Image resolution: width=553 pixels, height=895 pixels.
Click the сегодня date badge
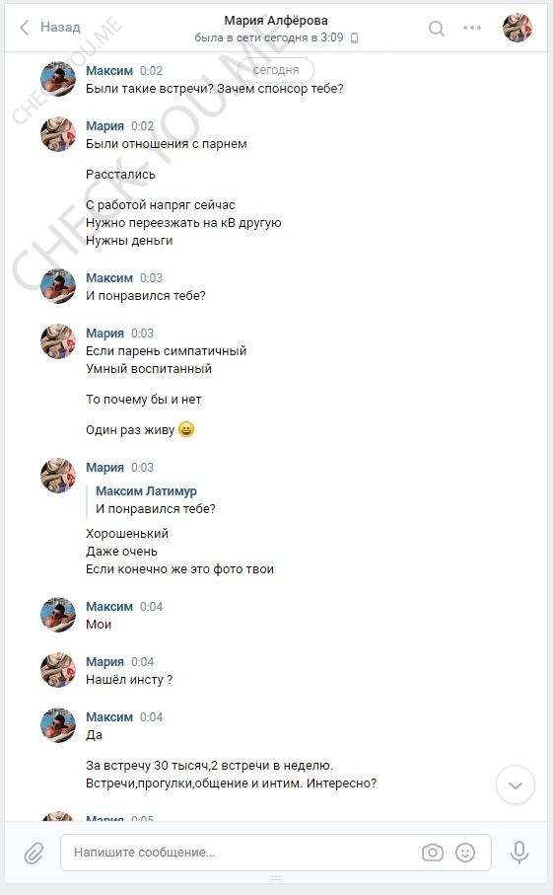pyautogui.click(x=276, y=70)
